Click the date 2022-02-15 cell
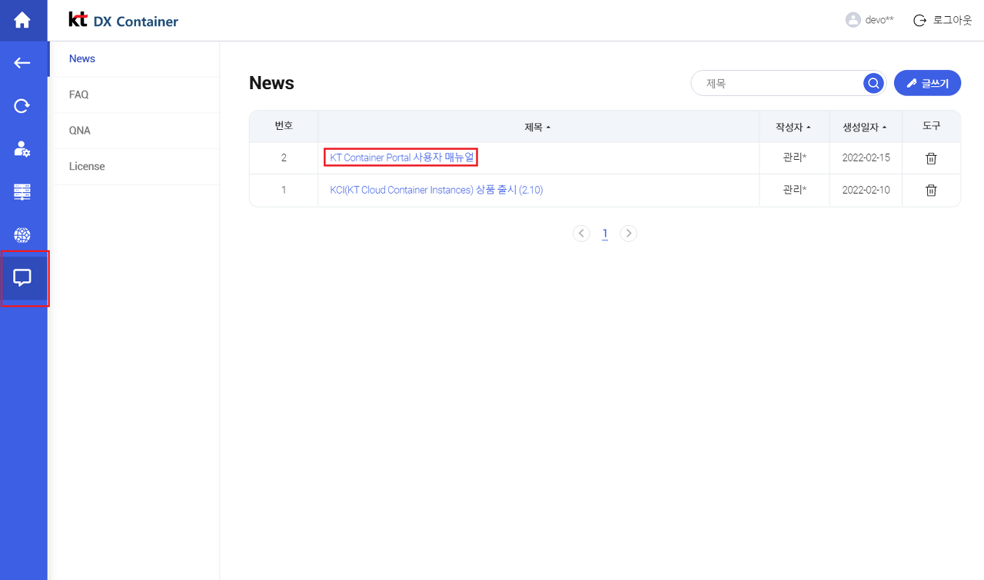The width and height of the screenshot is (984, 580). [866, 157]
